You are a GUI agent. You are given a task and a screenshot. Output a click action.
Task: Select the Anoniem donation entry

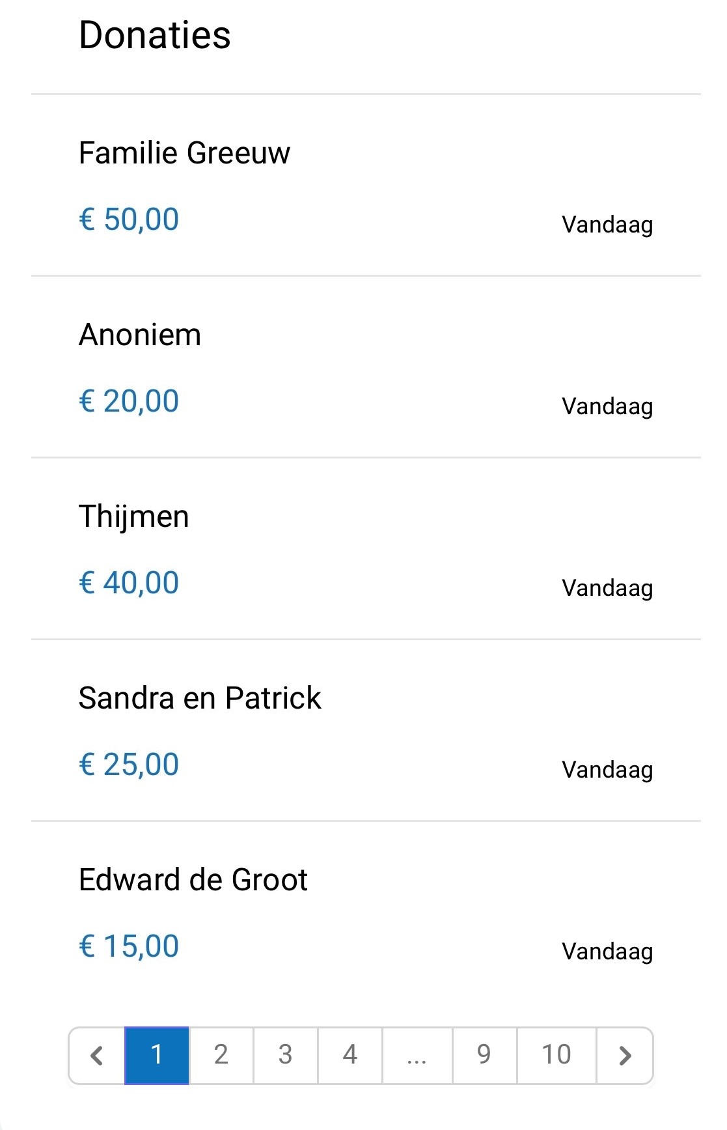click(140, 335)
